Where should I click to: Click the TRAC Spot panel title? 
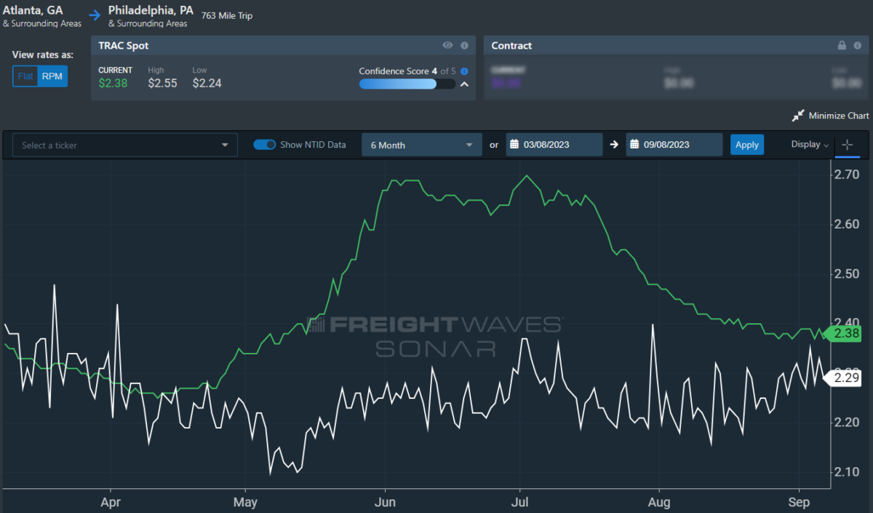pyautogui.click(x=124, y=45)
